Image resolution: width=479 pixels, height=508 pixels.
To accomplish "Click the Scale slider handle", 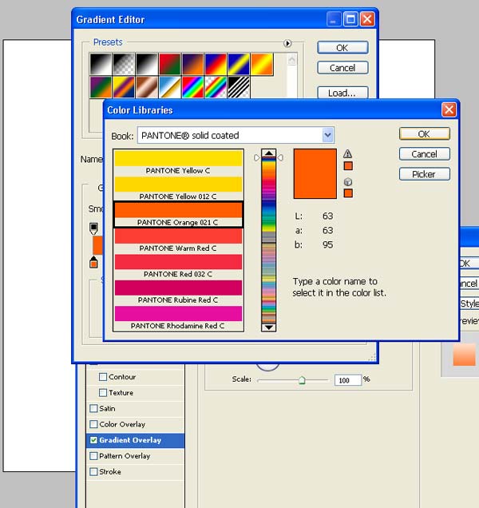I will 302,380.
